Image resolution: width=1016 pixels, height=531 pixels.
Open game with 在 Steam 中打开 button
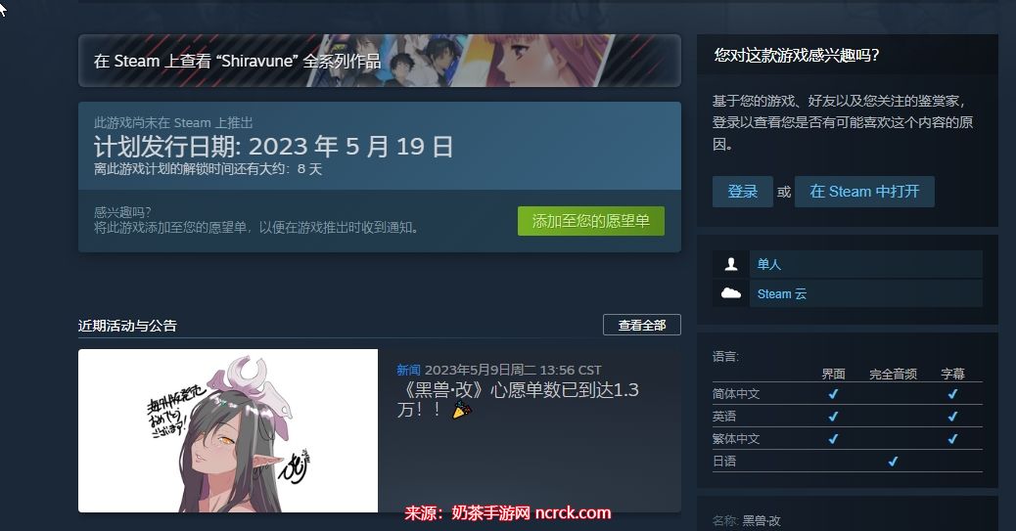click(x=864, y=192)
